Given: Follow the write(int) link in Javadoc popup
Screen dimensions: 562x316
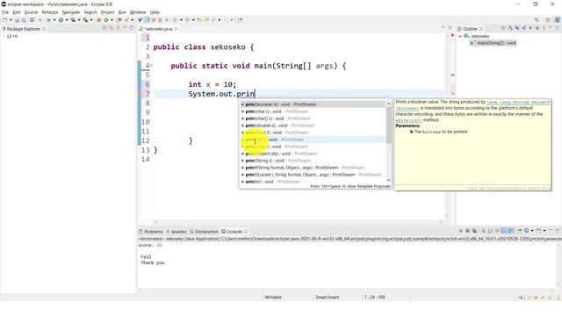Looking at the screenshot, I should tap(408, 120).
